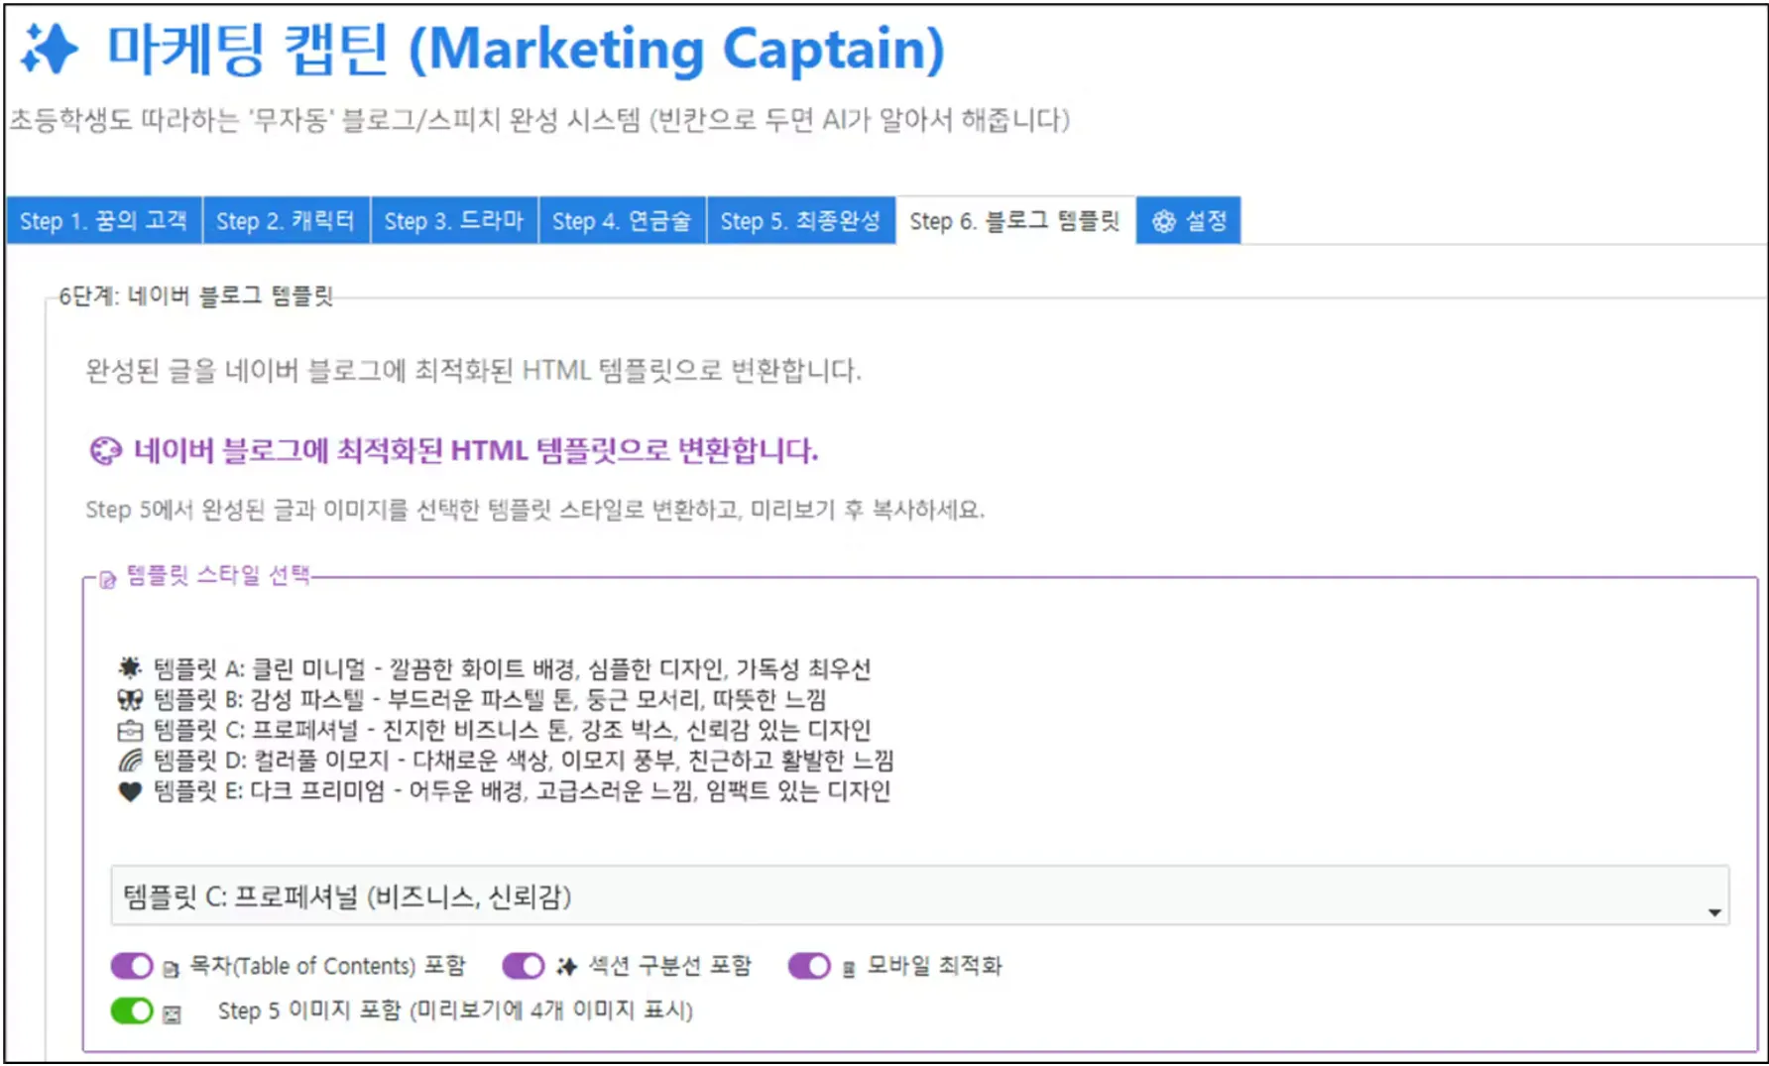Click the rainbow icon beside 템플릿 D
1769x1066 pixels.
132,762
